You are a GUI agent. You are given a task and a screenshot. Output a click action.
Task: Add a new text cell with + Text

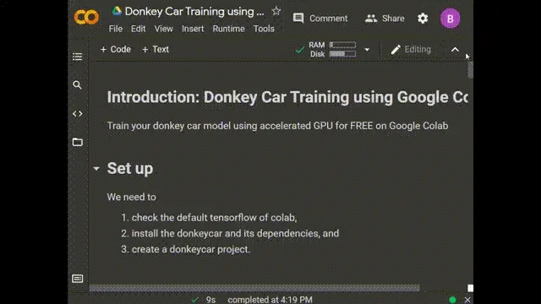tap(156, 49)
